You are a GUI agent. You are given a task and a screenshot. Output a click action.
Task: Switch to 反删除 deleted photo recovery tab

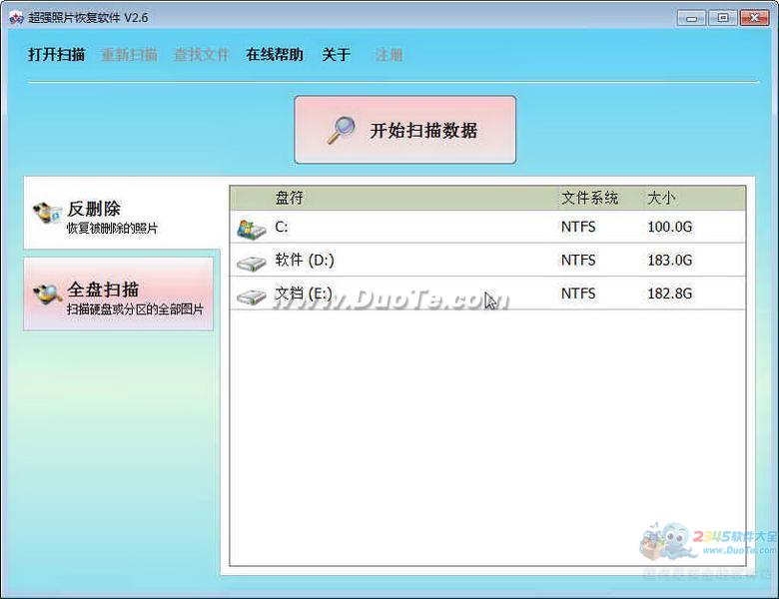[120, 216]
